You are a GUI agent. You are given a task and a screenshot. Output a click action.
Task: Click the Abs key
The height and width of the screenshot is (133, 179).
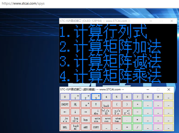[x=96, y=112]
